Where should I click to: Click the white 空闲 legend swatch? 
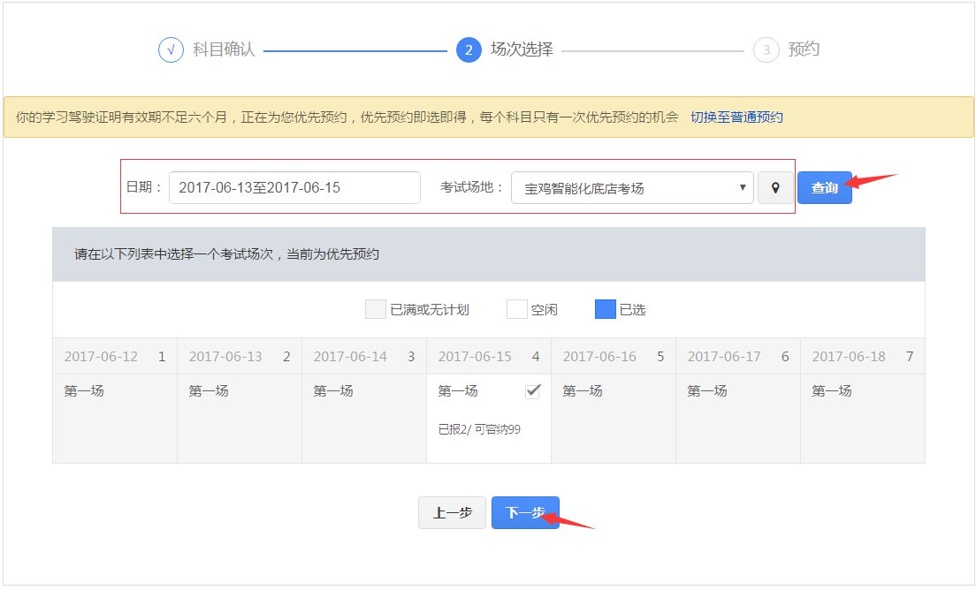tap(515, 308)
